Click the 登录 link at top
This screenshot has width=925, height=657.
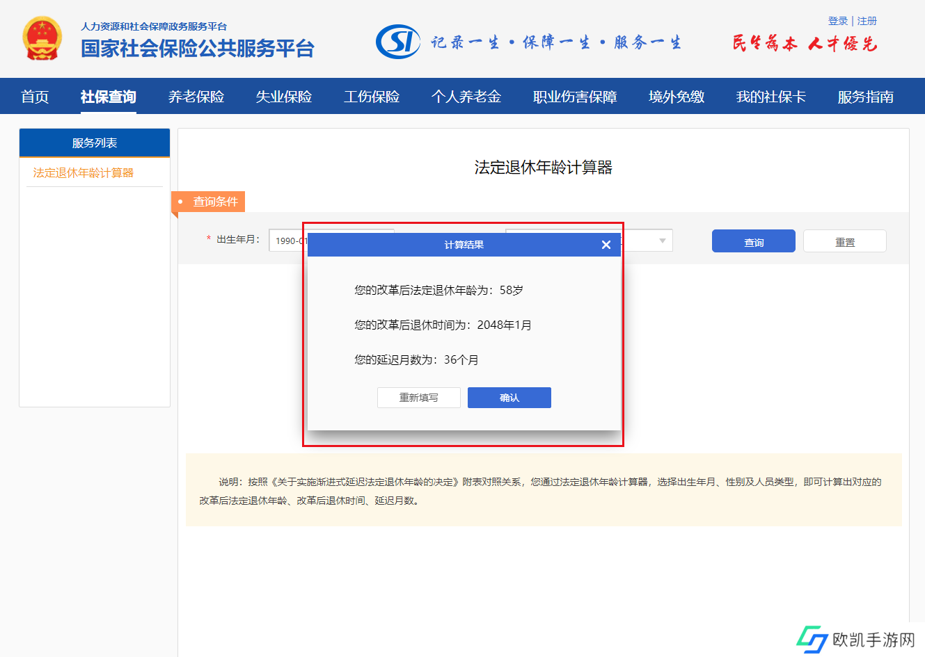click(837, 21)
